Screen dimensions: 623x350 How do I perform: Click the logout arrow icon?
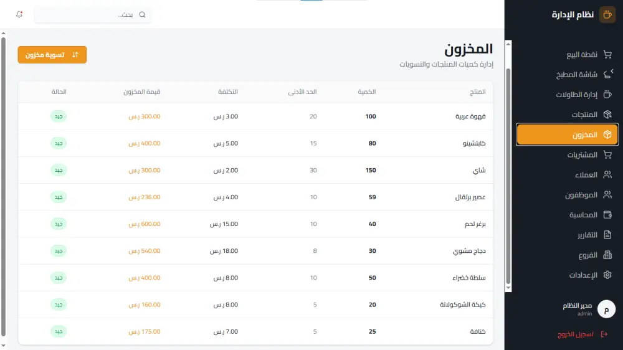604,334
